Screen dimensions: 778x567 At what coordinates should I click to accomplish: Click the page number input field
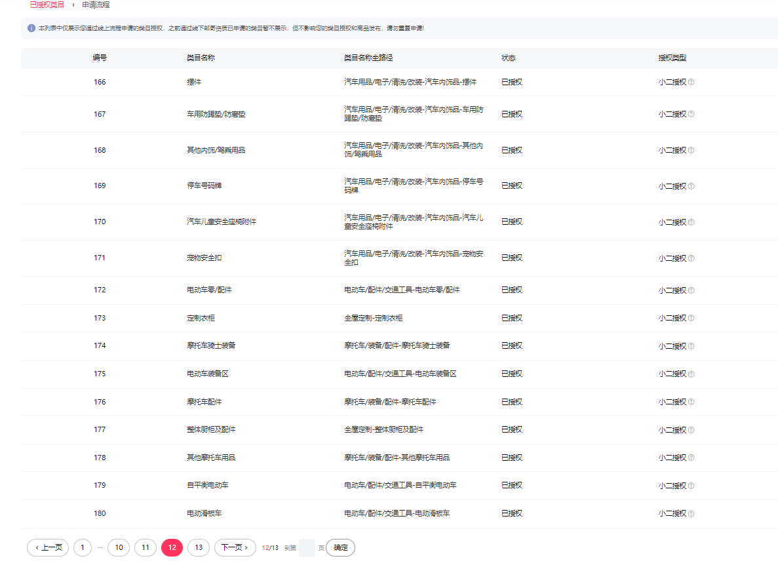point(307,547)
